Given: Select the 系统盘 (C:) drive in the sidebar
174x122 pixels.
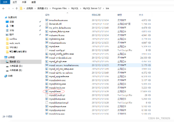Looking at the screenshot, I should [x=21, y=62].
